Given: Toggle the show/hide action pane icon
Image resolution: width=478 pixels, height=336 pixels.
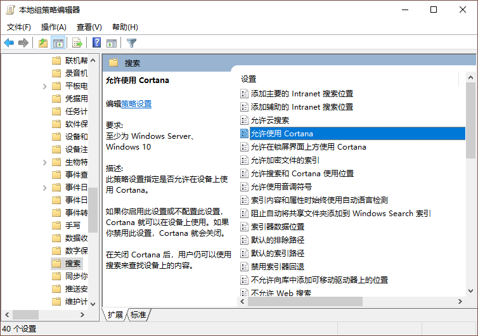Looking at the screenshot, I should click(112, 43).
